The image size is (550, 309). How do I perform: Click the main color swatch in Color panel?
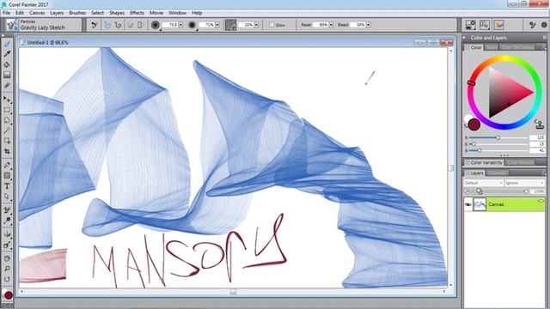474,124
